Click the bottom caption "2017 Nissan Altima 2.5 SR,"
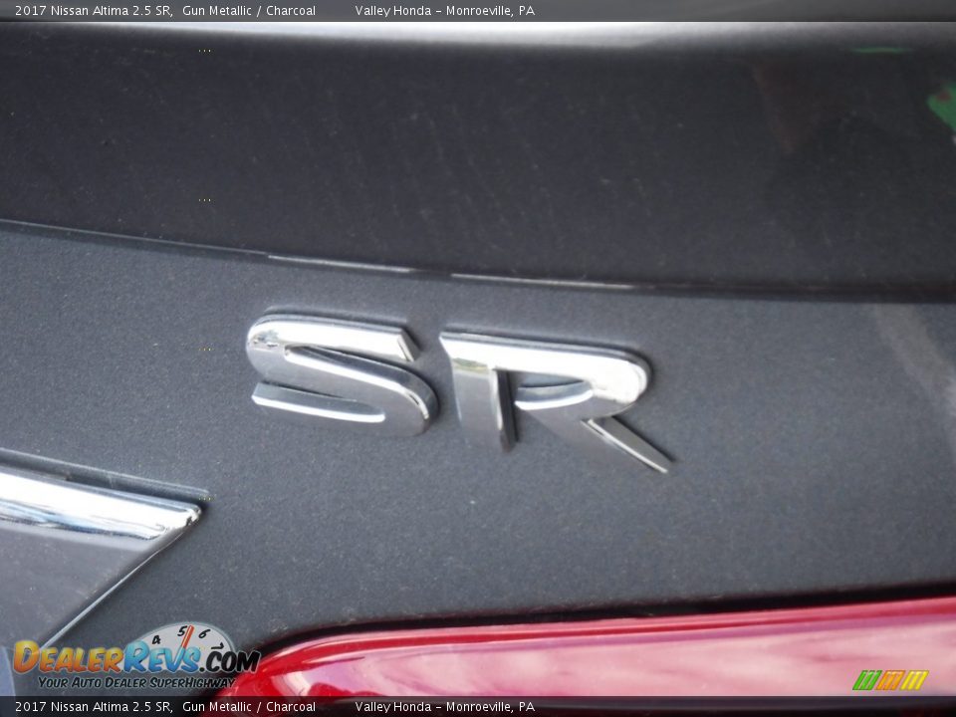Viewport: 956px width, 717px height. [x=95, y=707]
